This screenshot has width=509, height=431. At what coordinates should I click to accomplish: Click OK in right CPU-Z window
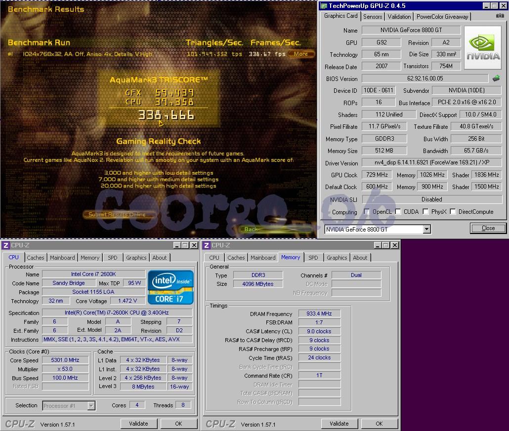[379, 424]
